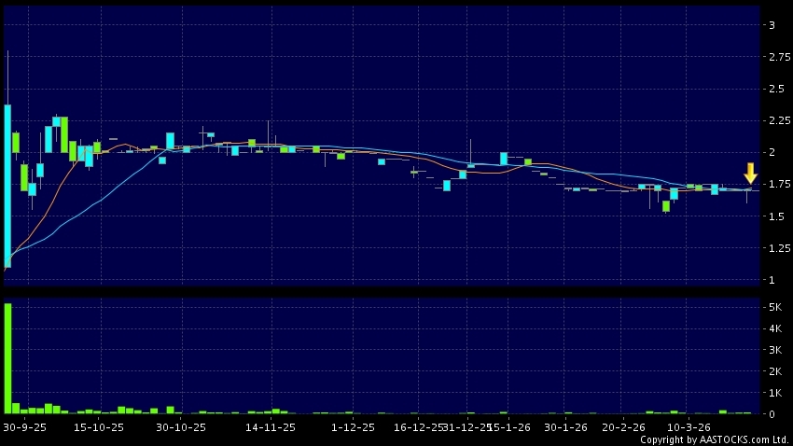793x446 pixels.
Task: Click the 5K volume axis label
Action: pos(774,307)
